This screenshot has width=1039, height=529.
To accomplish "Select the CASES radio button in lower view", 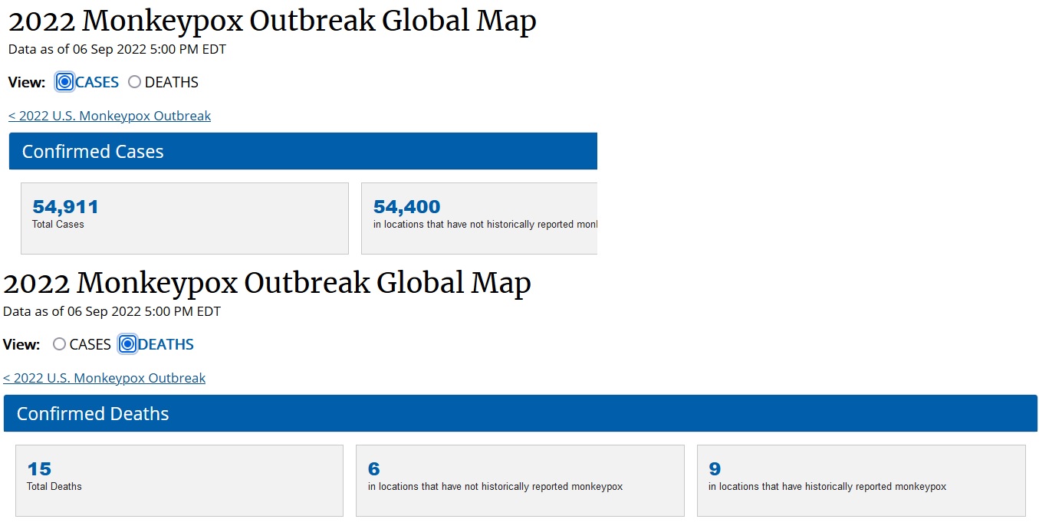I will click(59, 344).
